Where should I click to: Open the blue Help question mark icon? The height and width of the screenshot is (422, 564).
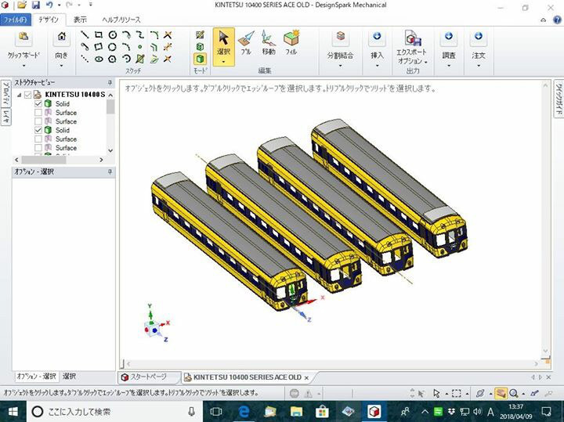tap(557, 20)
